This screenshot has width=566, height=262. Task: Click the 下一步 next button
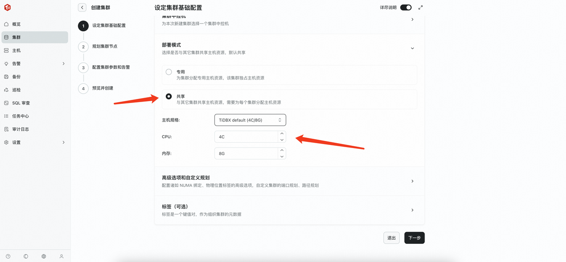[x=414, y=238]
